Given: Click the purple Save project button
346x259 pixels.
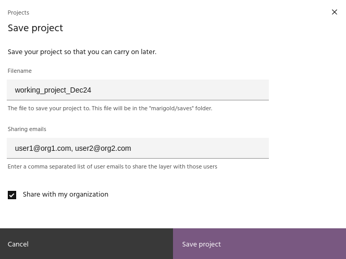Looking at the screenshot, I should (x=259, y=244).
